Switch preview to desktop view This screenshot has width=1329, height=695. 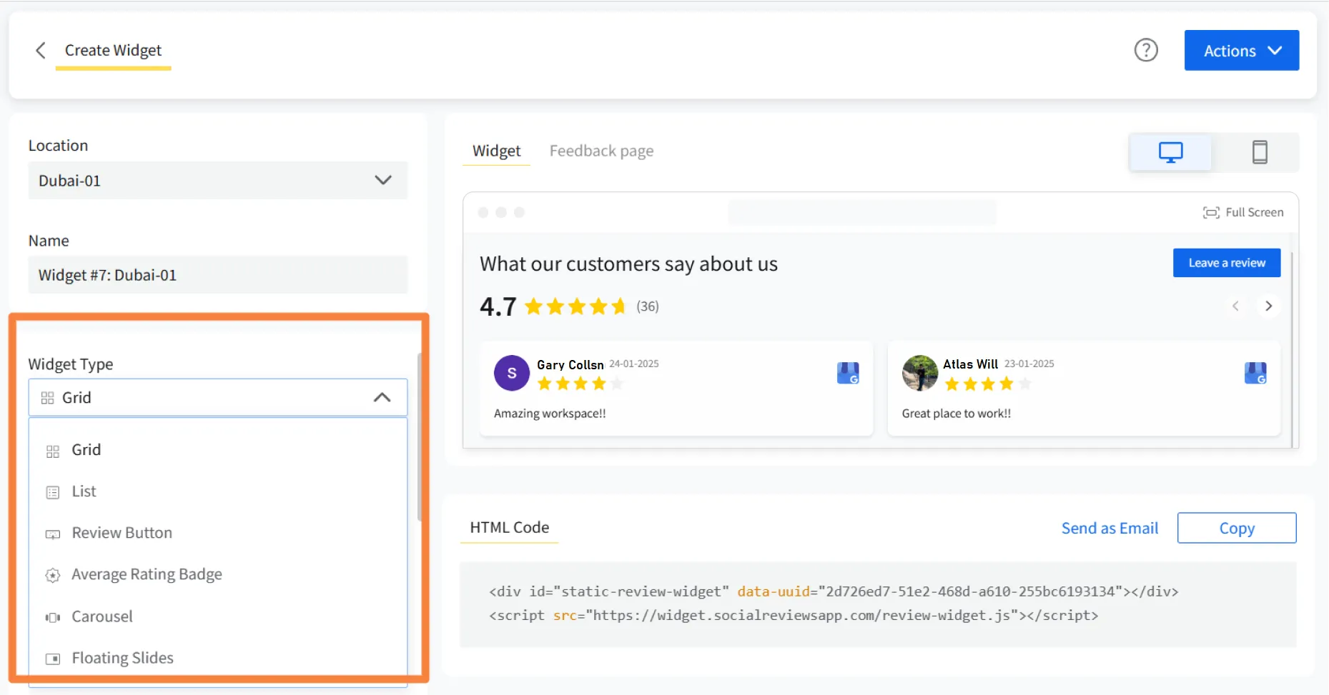click(x=1170, y=151)
